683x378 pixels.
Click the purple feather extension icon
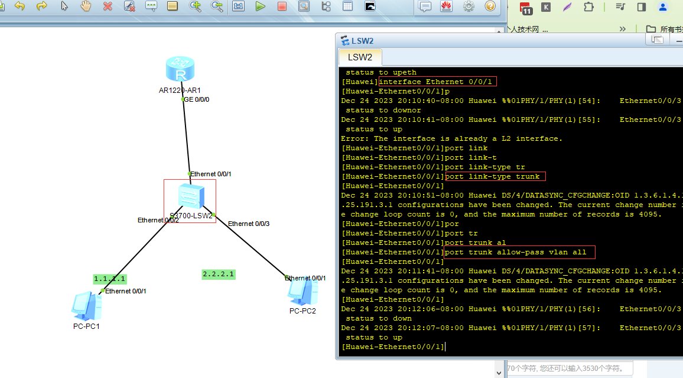point(567,7)
